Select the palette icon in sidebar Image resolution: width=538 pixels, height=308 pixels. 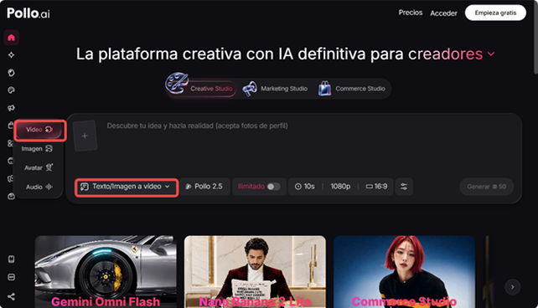12,90
